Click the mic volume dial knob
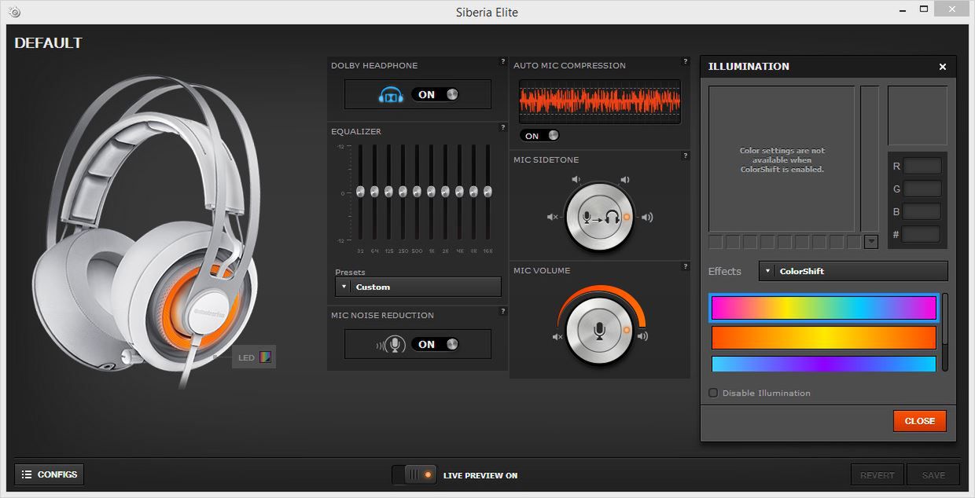This screenshot has width=975, height=498. point(599,331)
